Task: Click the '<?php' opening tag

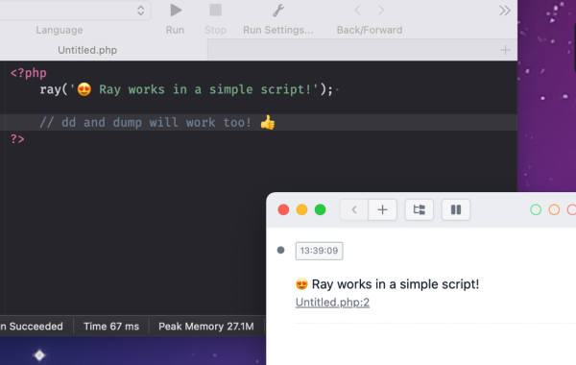Action: click(x=29, y=73)
